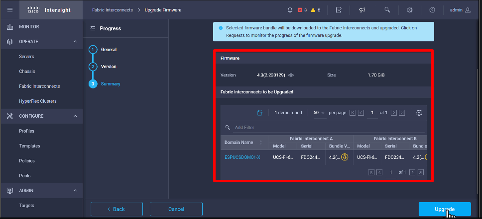The width and height of the screenshot is (482, 219).
Task: Export the table data icon
Action: click(260, 113)
